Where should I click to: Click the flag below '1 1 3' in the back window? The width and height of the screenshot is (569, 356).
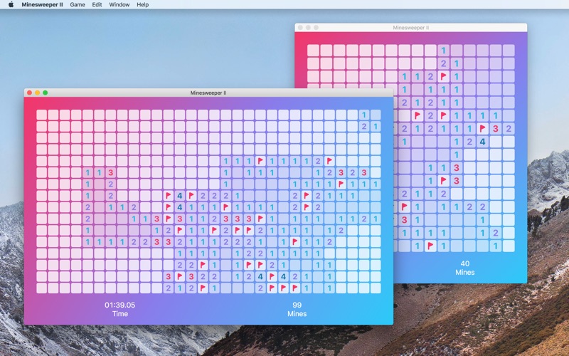point(443,181)
